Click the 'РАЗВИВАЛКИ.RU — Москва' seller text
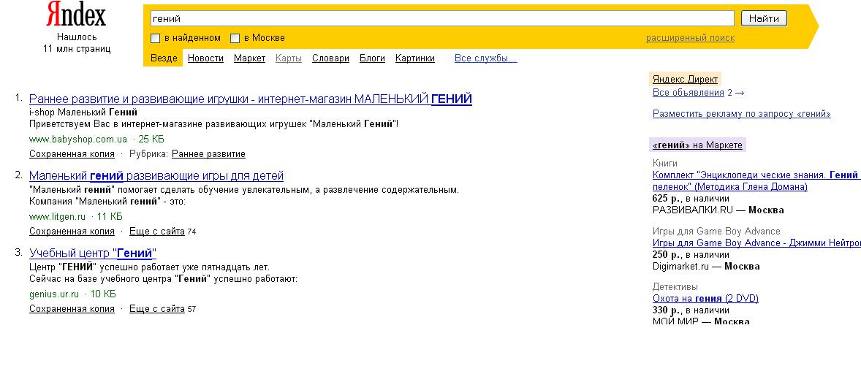This screenshot has width=861, height=374. click(718, 210)
